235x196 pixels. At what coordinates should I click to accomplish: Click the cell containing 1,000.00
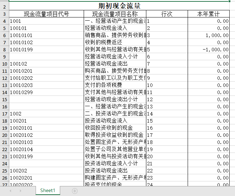point(209,35)
